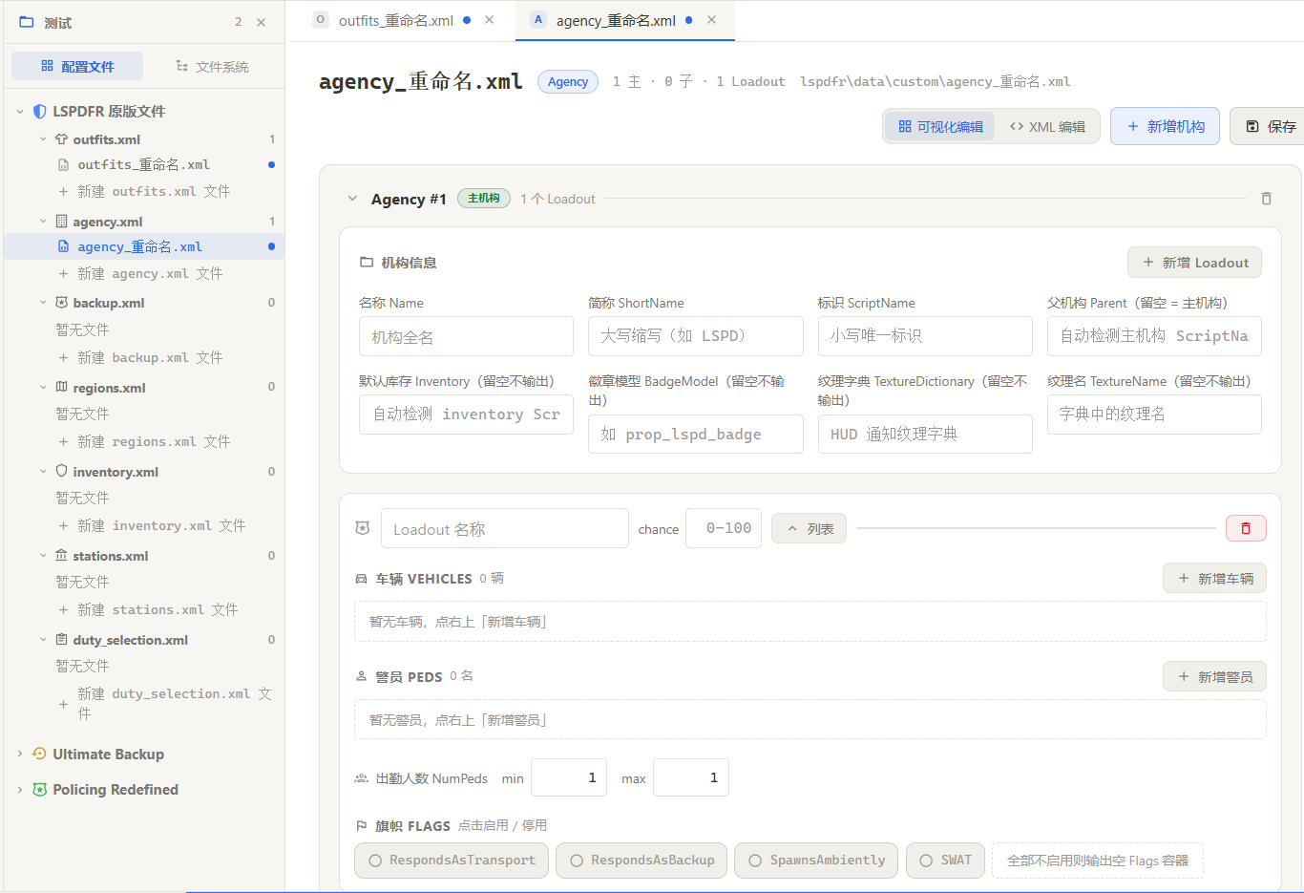Click the 简称 ShortName input field
Image resolution: width=1304 pixels, height=893 pixels.
pyautogui.click(x=696, y=336)
